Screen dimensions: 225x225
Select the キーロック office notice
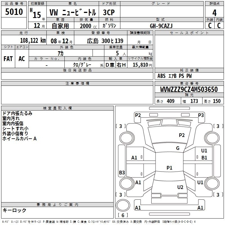(x=14, y=210)
